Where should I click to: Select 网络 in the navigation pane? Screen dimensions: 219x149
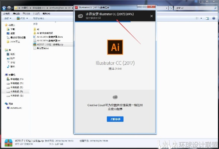pos(9,104)
